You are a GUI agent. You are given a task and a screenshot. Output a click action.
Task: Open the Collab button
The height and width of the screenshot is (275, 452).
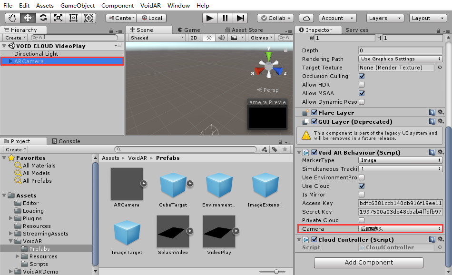pos(275,18)
